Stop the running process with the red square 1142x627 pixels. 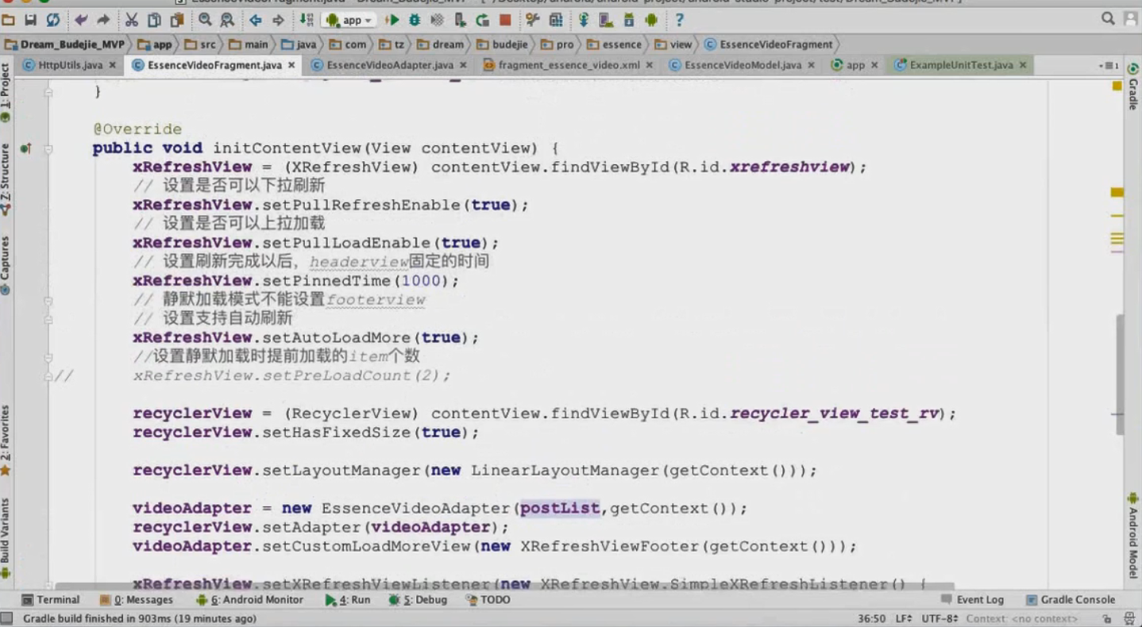tap(505, 20)
